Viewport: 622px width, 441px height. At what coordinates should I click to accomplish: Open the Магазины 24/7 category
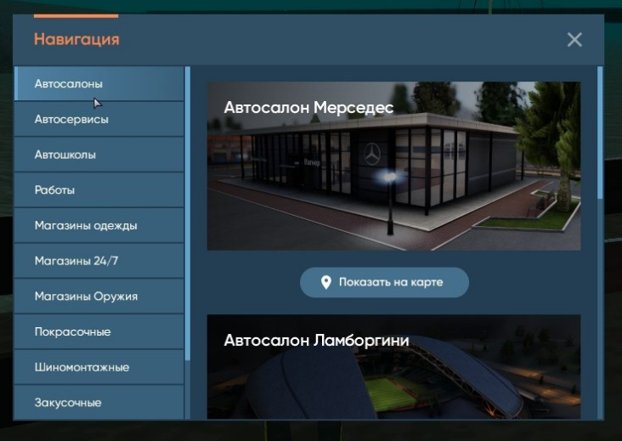tap(99, 261)
